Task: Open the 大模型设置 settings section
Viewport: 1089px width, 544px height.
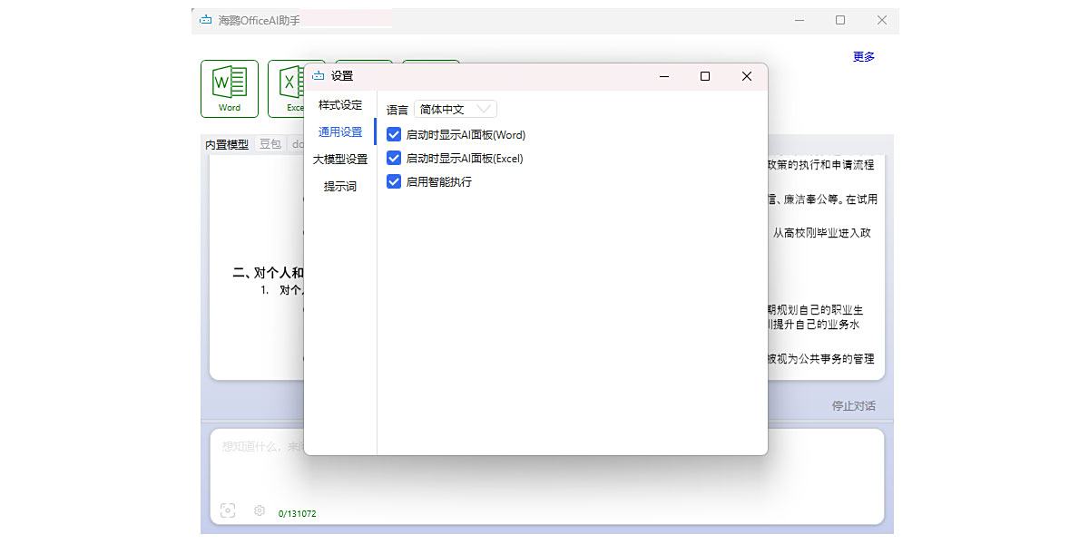Action: (x=339, y=160)
